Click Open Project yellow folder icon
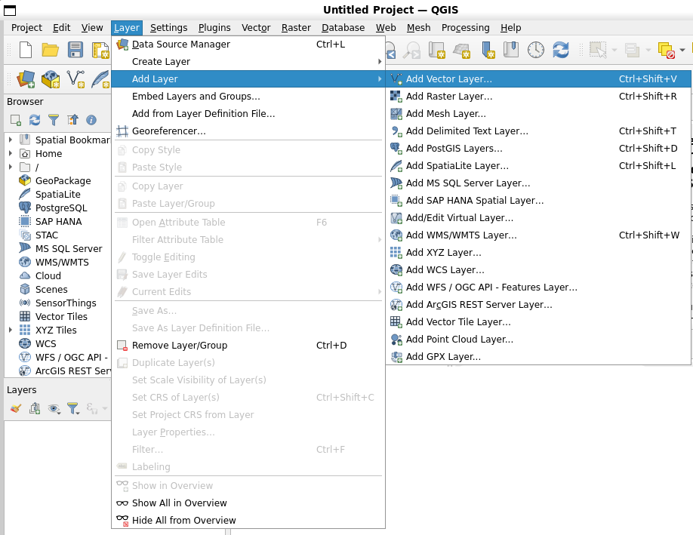 [x=51, y=51]
